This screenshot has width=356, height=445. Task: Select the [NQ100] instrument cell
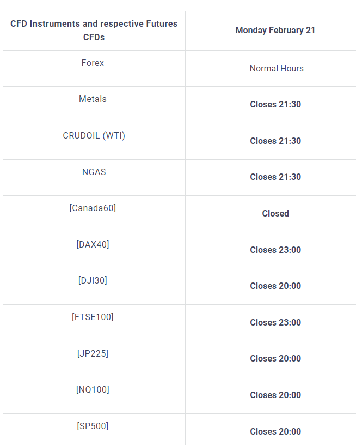click(93, 390)
